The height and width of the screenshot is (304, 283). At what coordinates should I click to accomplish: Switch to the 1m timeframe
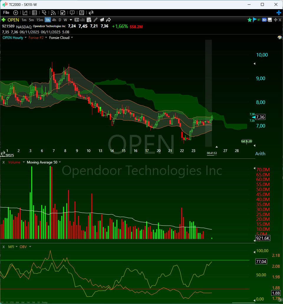click(x=24, y=20)
